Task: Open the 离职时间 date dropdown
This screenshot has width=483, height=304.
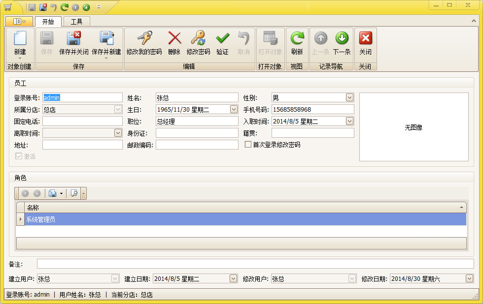Action: (x=118, y=133)
